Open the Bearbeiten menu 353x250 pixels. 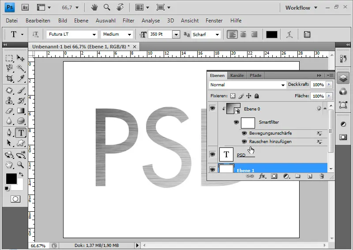pyautogui.click(x=38, y=21)
